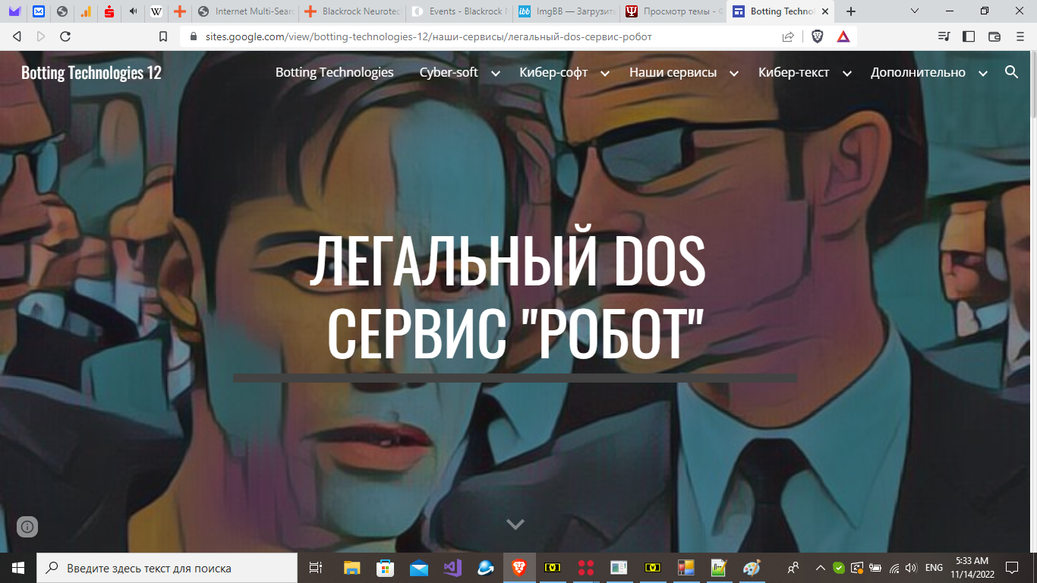Image resolution: width=1037 pixels, height=583 pixels.
Task: Open the Mail app from taskbar
Action: (x=418, y=568)
